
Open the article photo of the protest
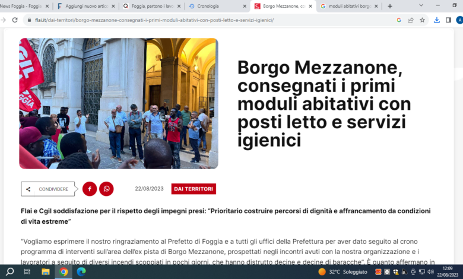click(119, 103)
